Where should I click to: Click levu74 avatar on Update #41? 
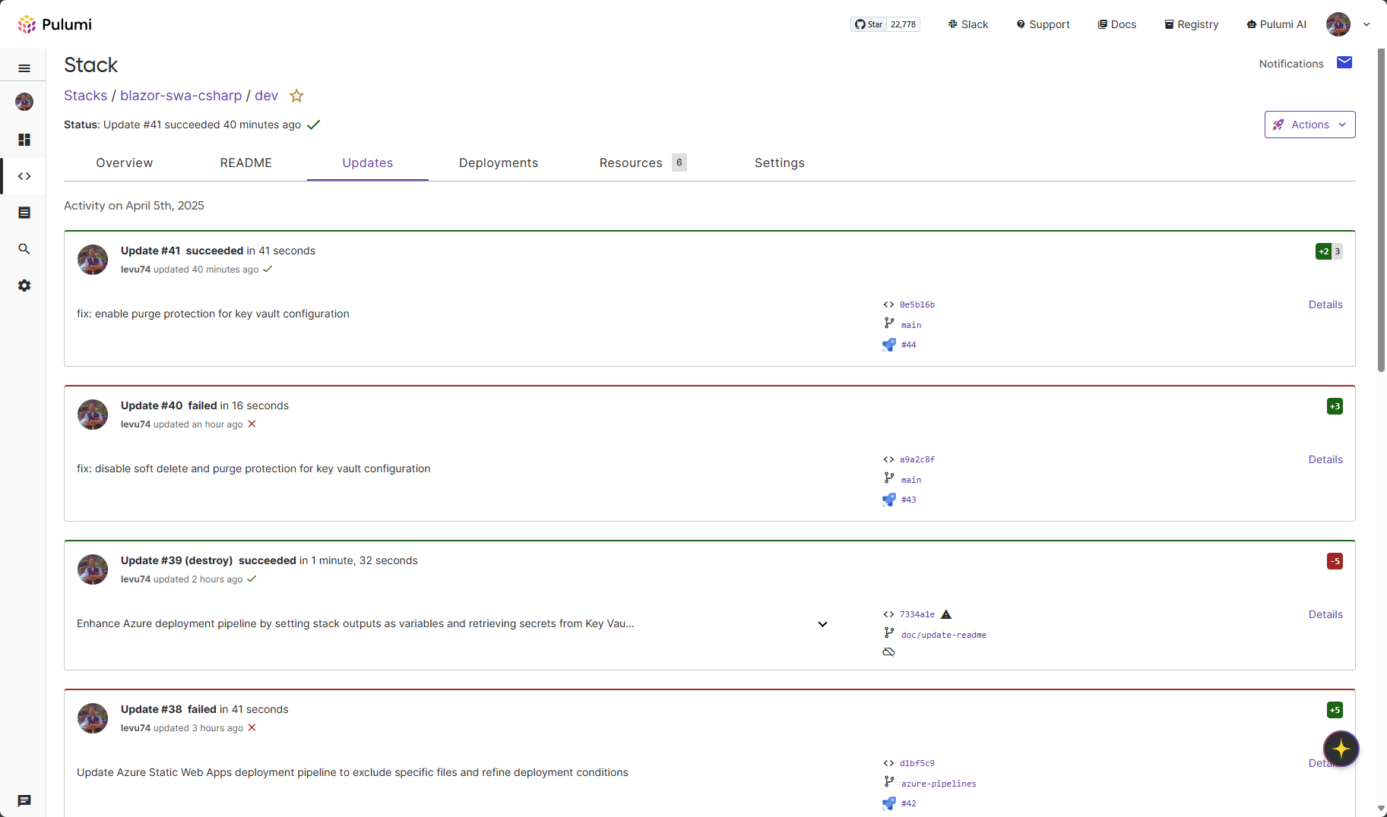click(93, 260)
